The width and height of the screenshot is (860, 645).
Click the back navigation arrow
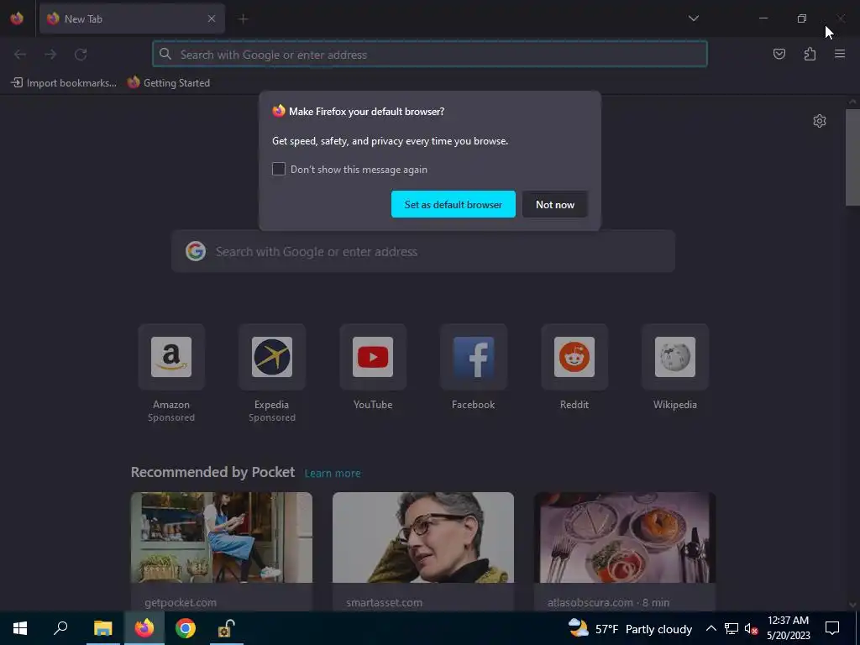(x=20, y=55)
